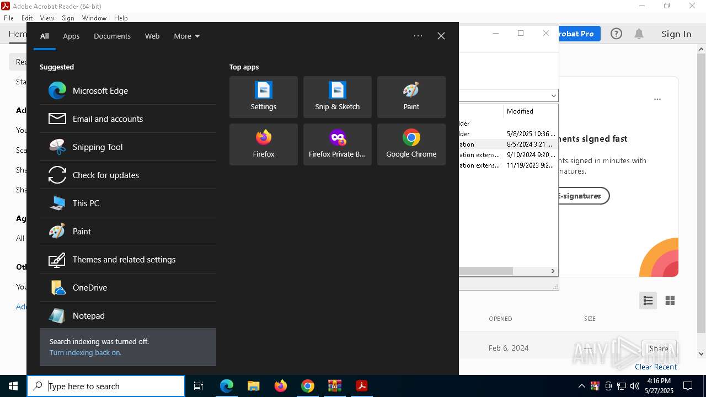
Task: Open search panel options ellipsis
Action: 418,36
